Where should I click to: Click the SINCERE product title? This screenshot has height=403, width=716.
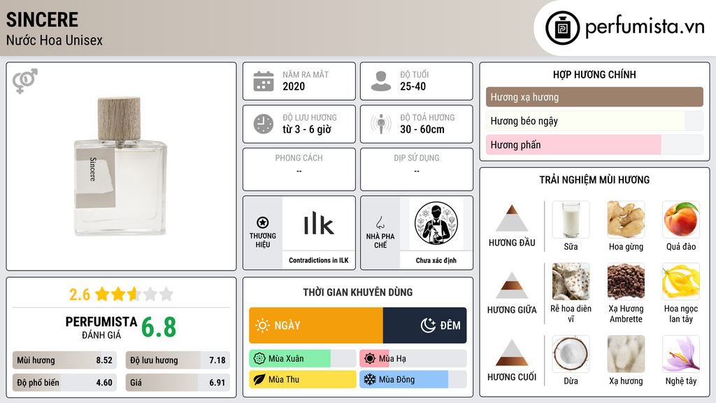(x=42, y=20)
